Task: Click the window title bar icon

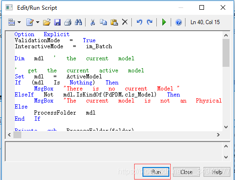Action: pyautogui.click(x=9, y=7)
